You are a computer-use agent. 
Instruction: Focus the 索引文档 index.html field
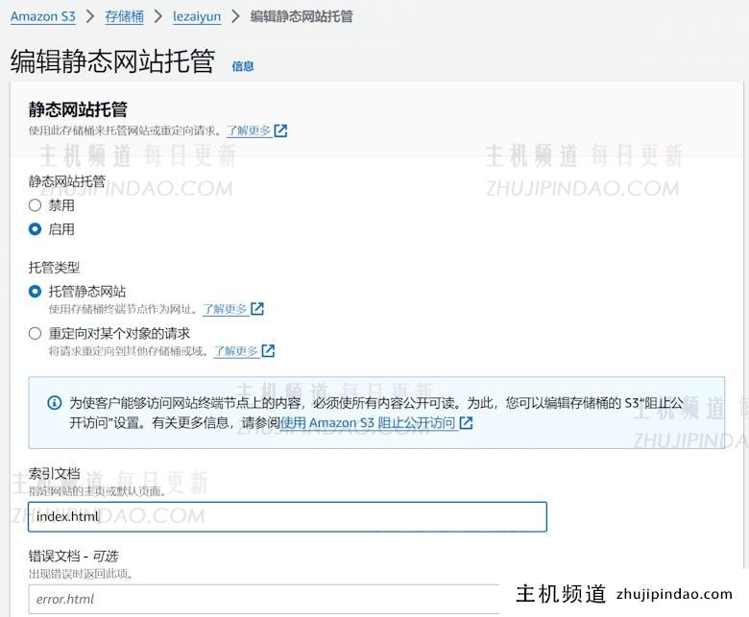pos(287,517)
